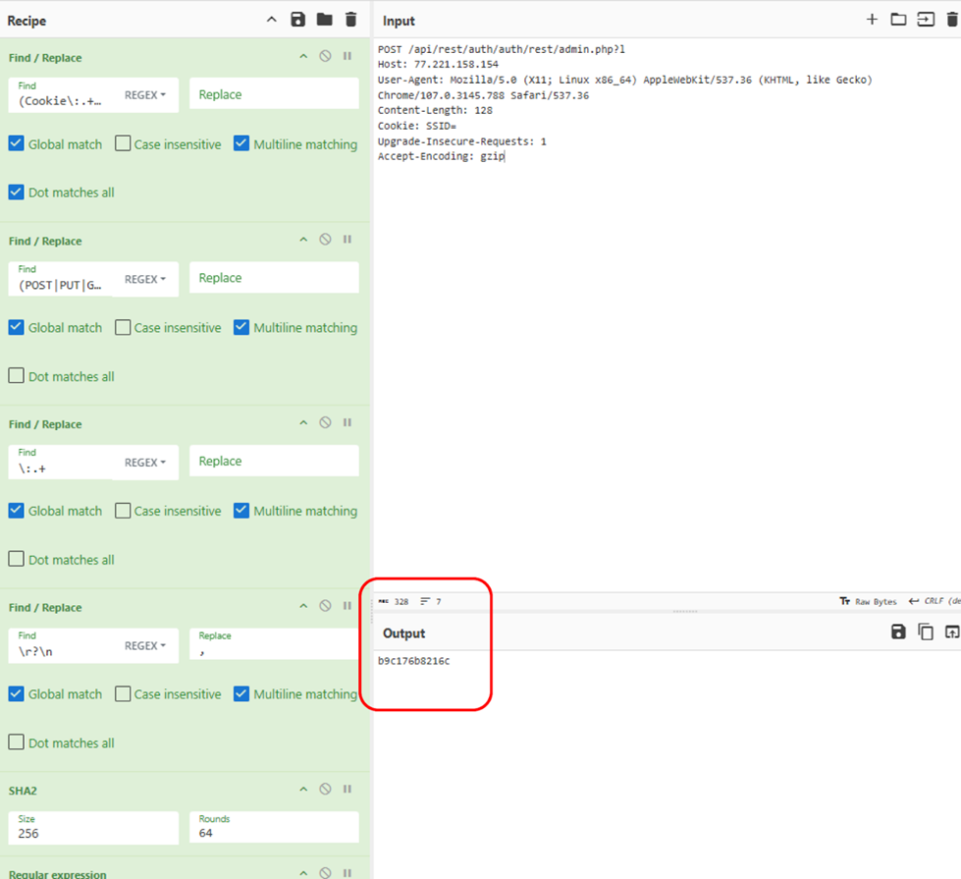Clear the input with the trash icon
Viewport: 961px width, 879px height.
pyautogui.click(x=952, y=20)
